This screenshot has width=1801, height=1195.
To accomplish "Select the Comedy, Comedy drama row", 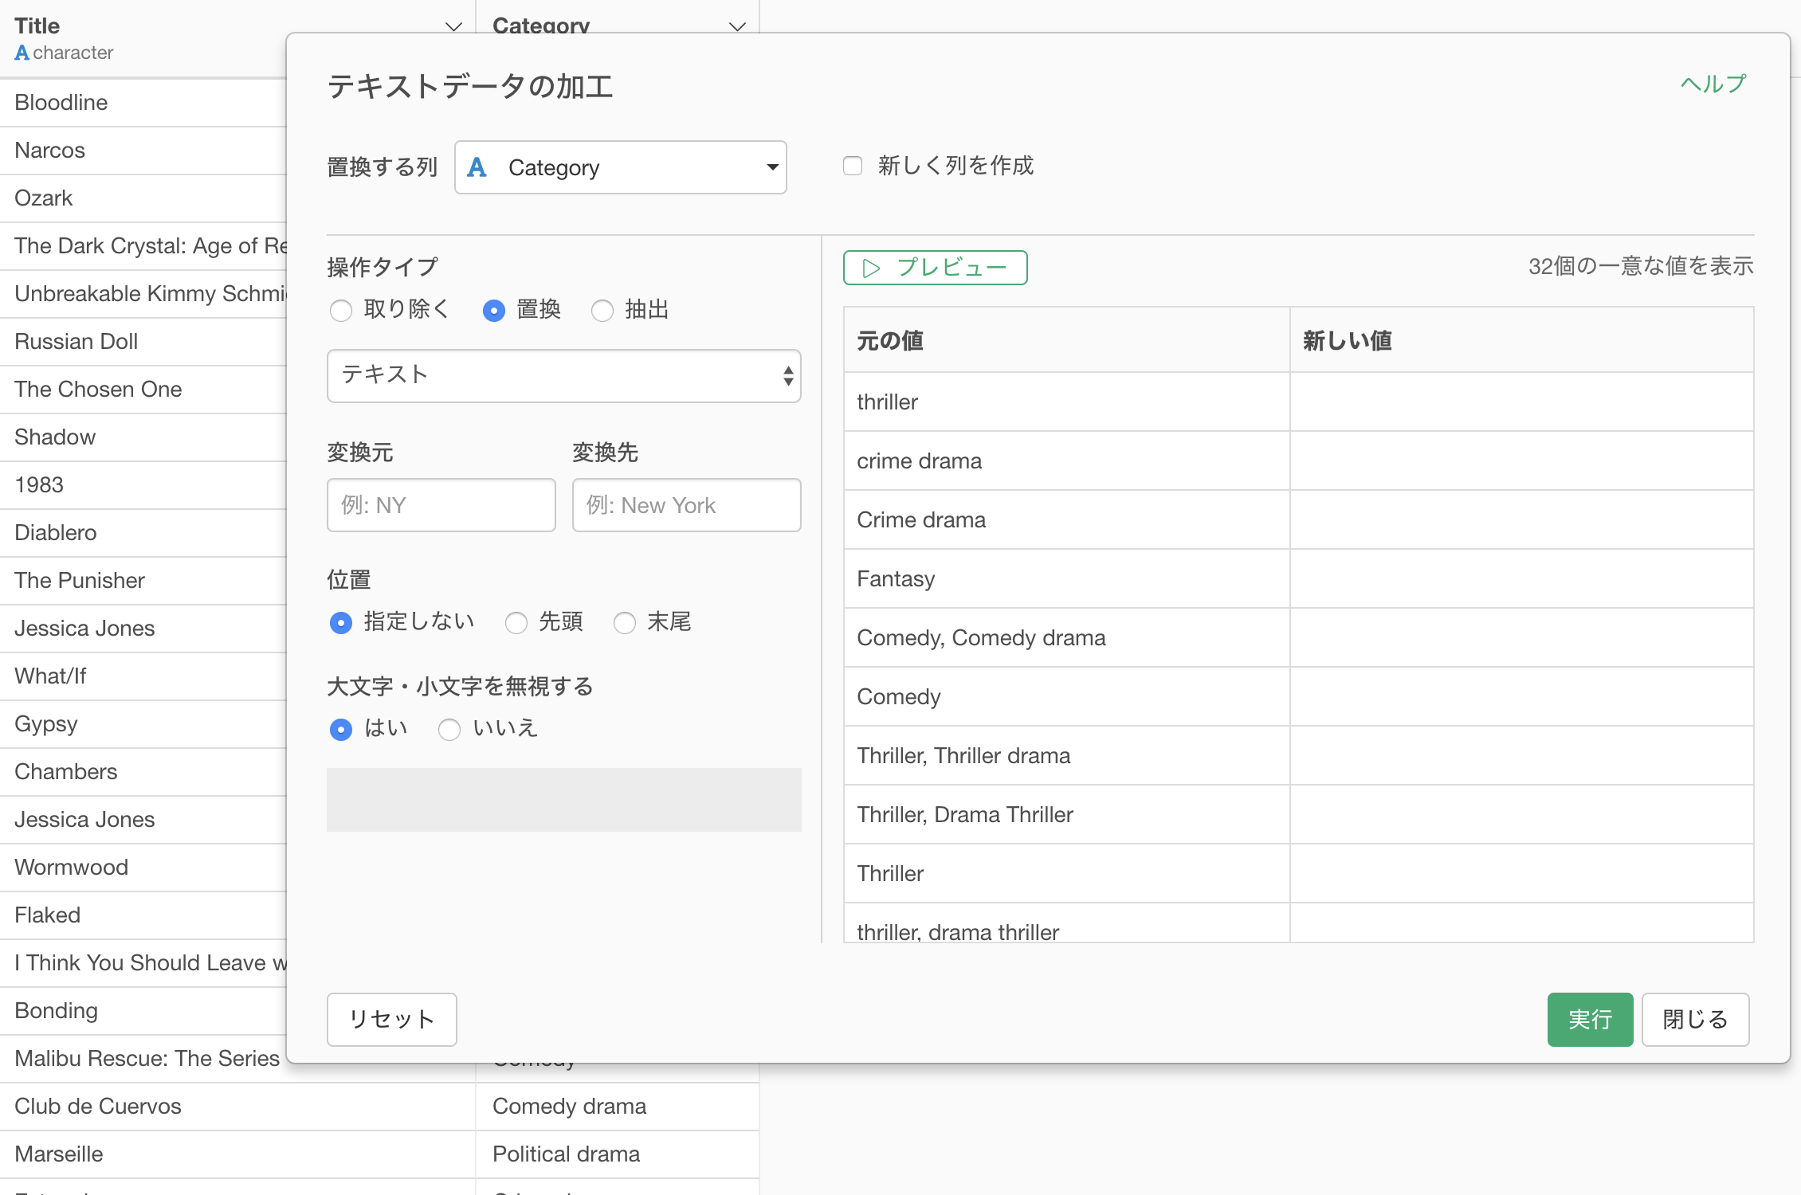I will [x=1298, y=637].
